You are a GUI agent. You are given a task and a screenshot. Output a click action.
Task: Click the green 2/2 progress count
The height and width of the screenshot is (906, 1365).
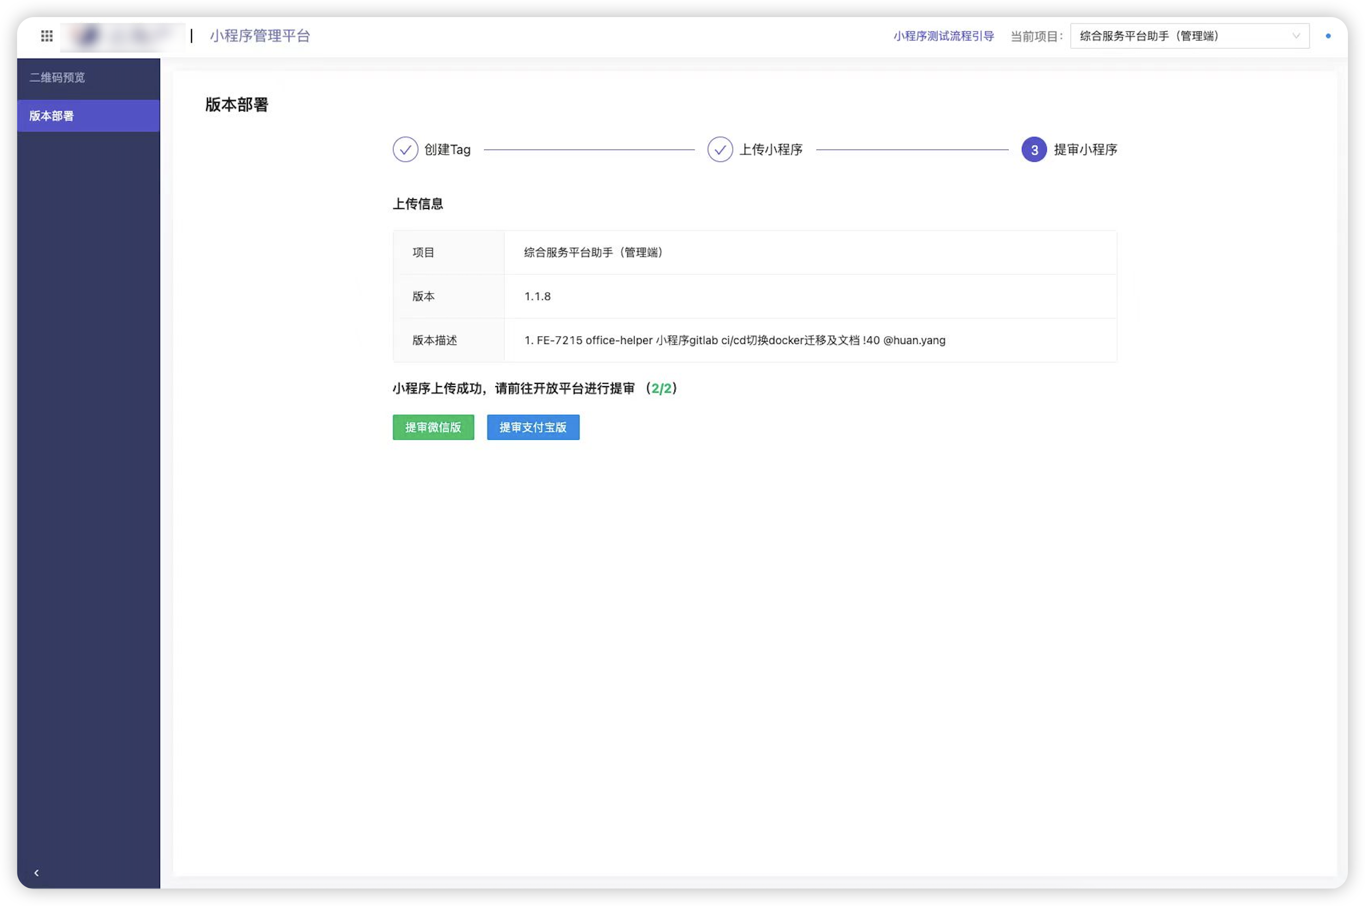(x=662, y=388)
